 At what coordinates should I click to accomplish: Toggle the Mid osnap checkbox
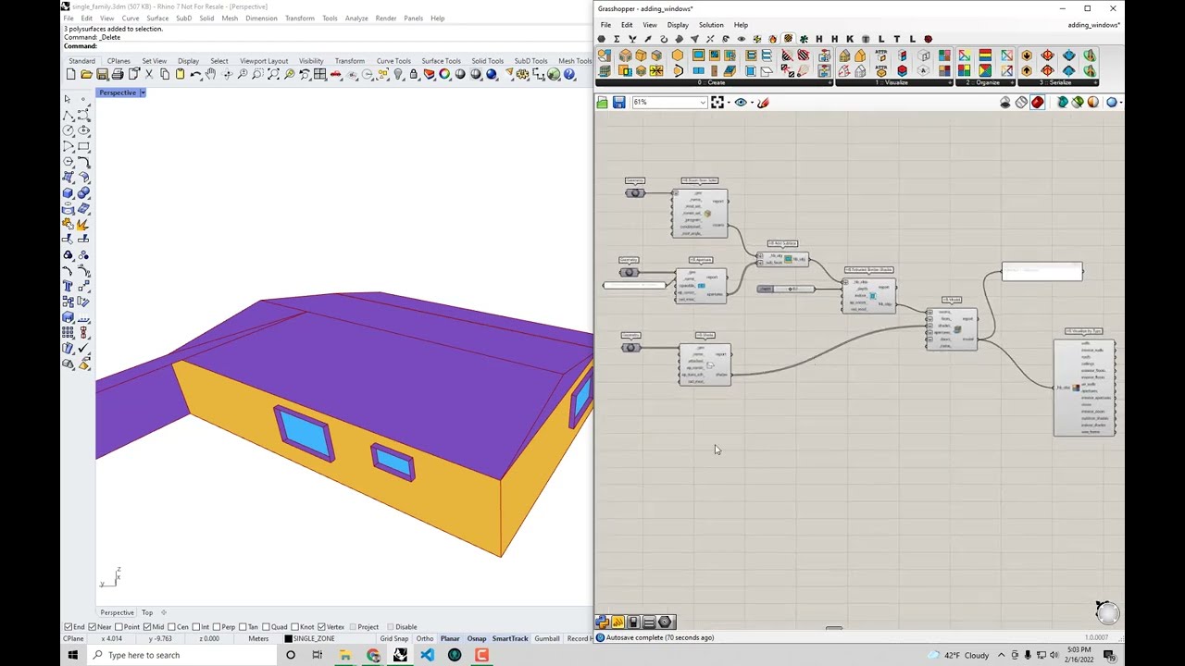pos(148,627)
